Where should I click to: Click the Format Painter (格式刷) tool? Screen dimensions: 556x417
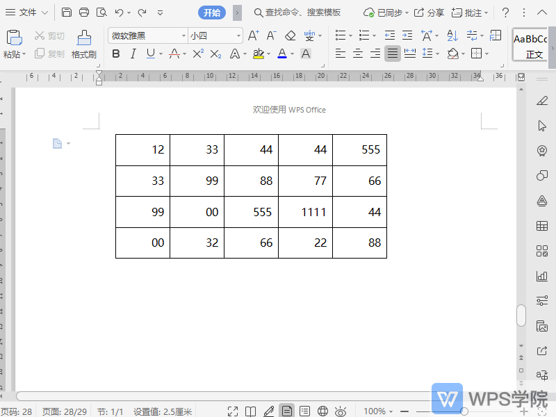coord(83,44)
